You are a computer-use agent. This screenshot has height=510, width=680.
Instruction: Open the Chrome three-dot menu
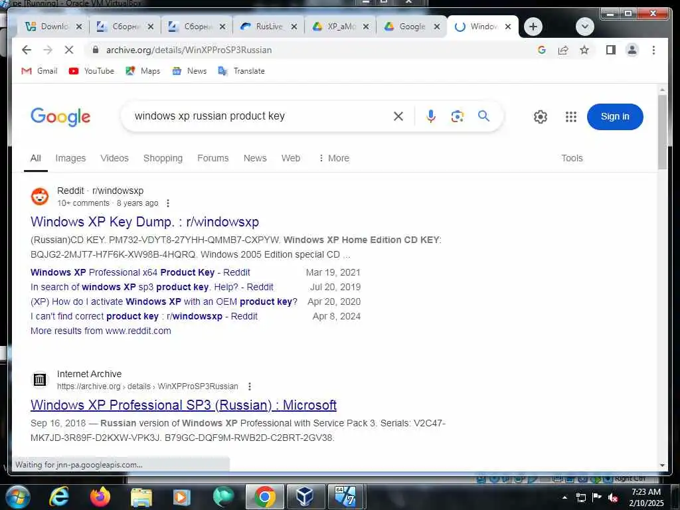(653, 50)
